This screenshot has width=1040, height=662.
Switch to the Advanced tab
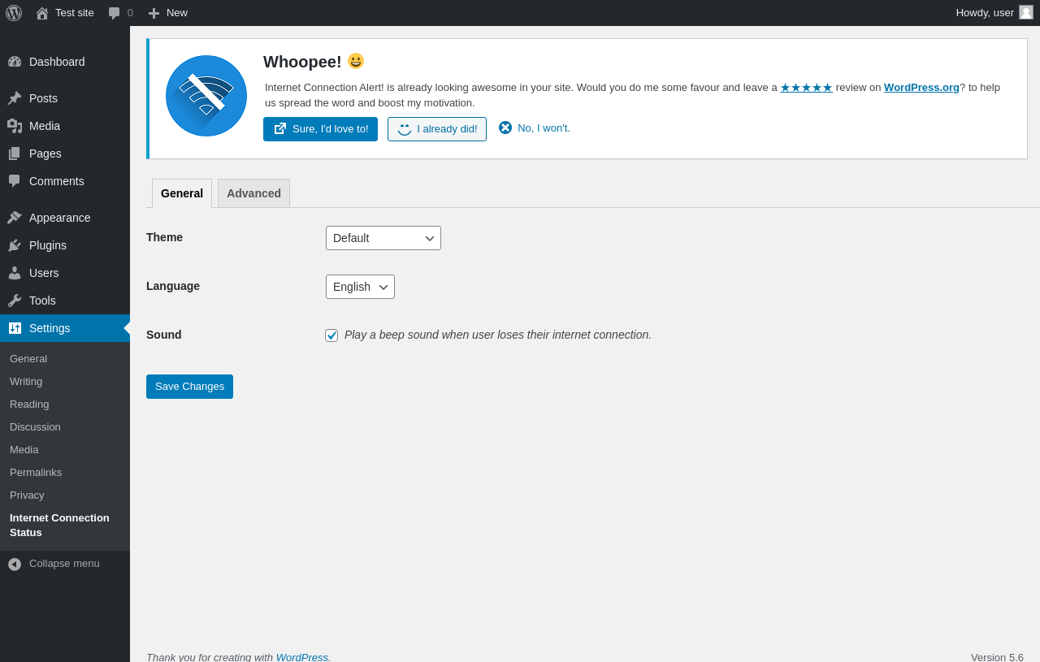253,193
